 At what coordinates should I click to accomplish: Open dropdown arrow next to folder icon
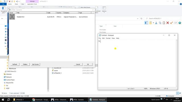click(153, 23)
